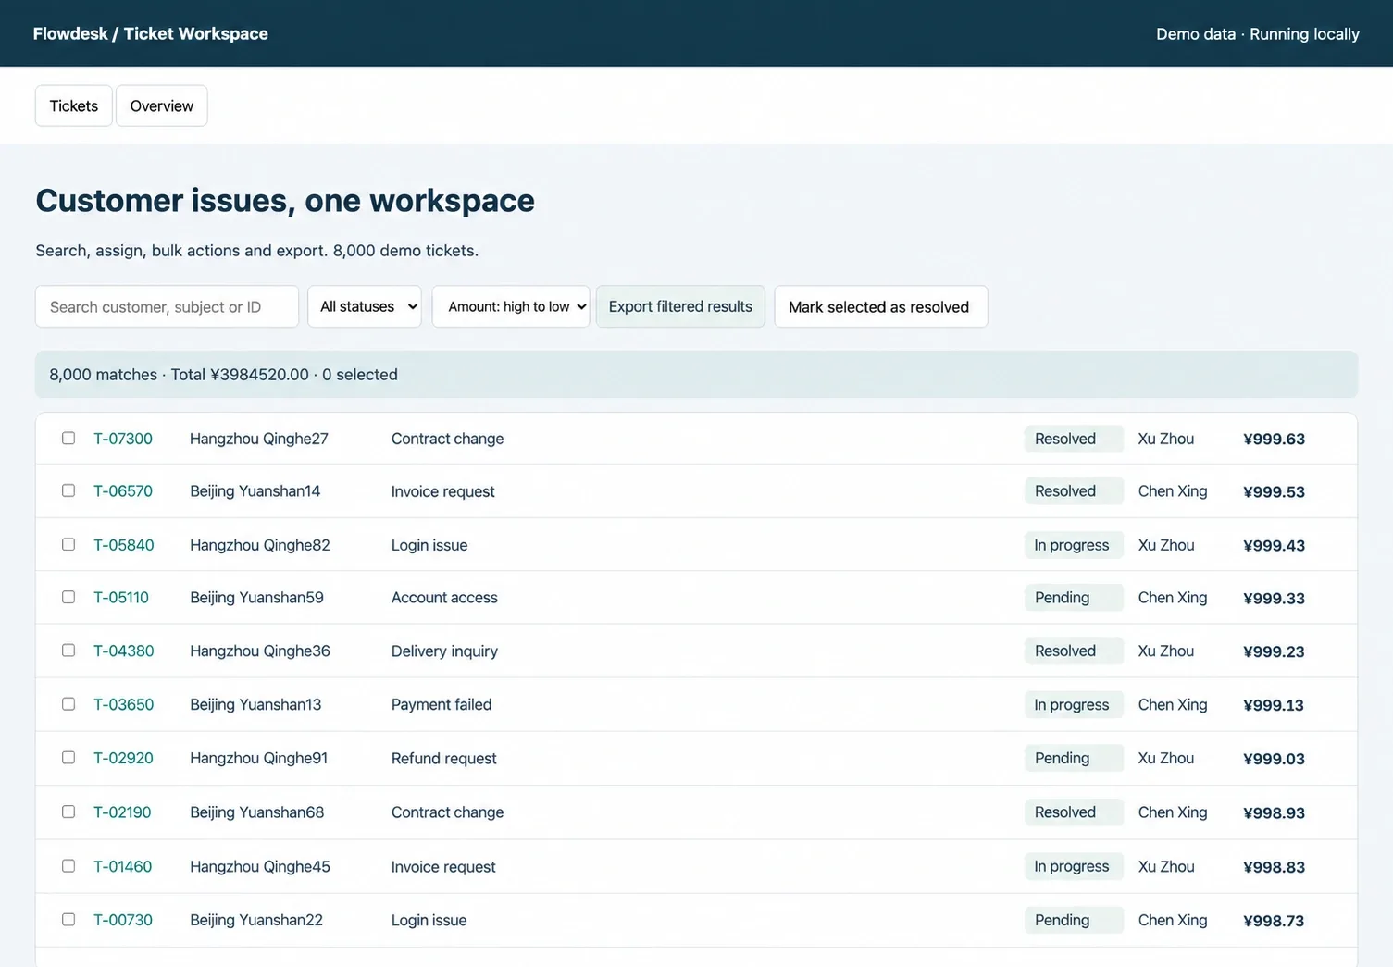Tick the checkbox for ticket T-06570
Image resolution: width=1393 pixels, height=967 pixels.
click(68, 490)
